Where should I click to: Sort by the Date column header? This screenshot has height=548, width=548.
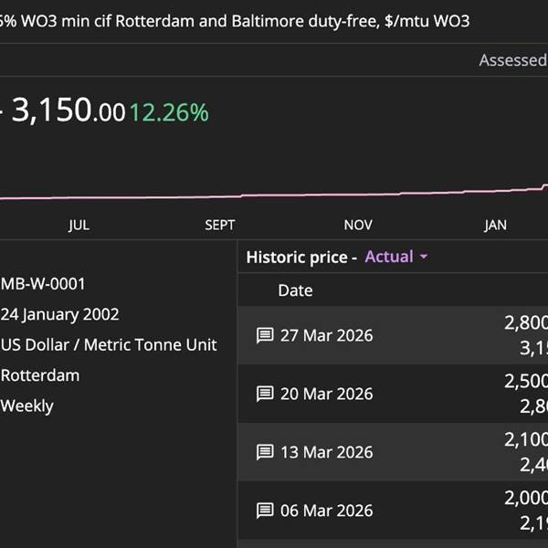295,290
